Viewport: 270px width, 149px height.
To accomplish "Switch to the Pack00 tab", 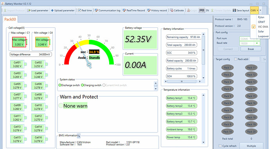I will tap(10, 19).
